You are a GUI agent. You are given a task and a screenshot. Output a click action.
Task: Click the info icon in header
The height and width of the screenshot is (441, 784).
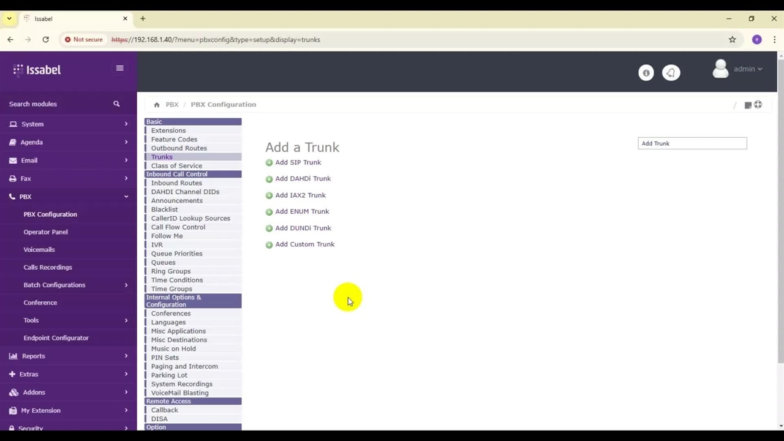(x=646, y=73)
